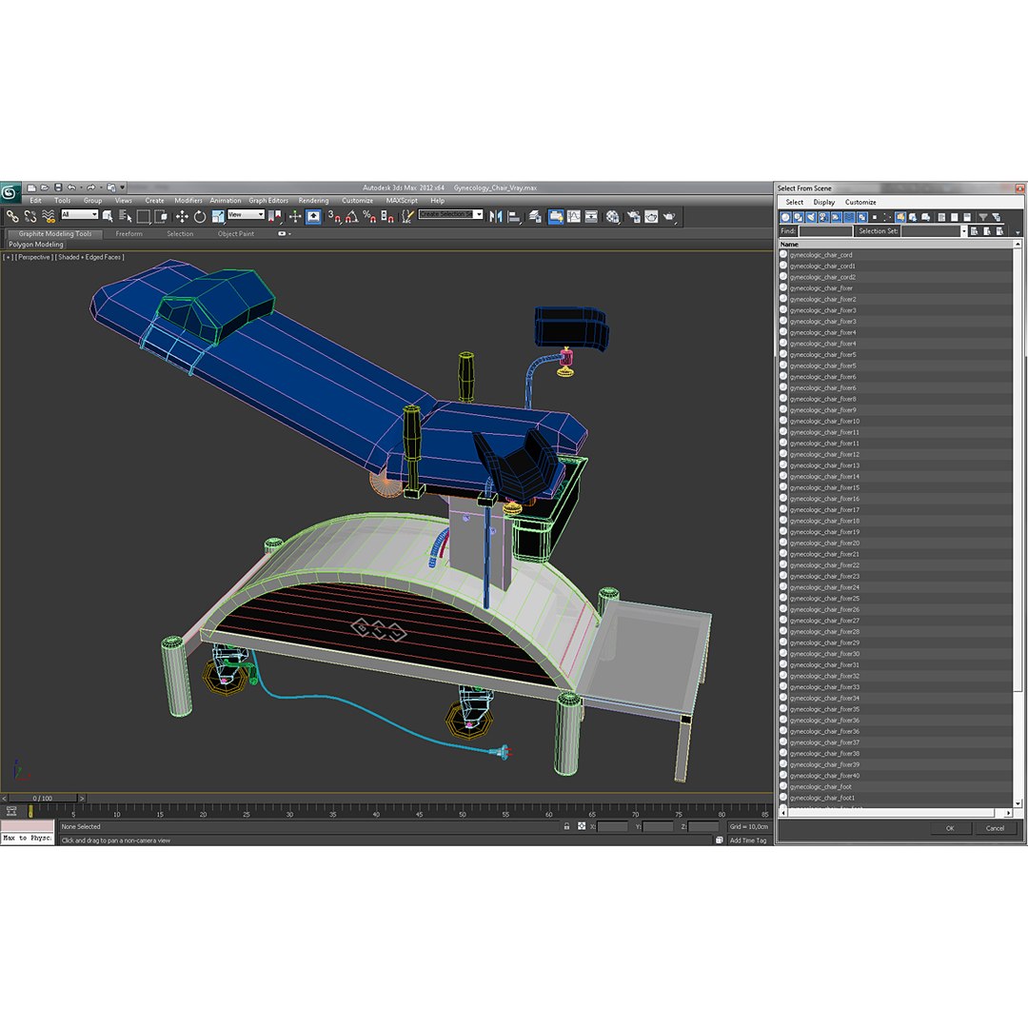
Task: Switch to the Object Paint ribbon tab
Action: 235,233
